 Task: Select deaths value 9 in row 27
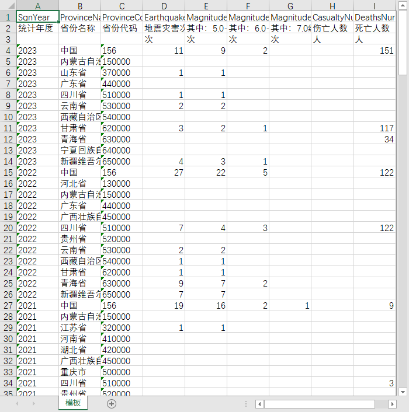[x=375, y=305]
